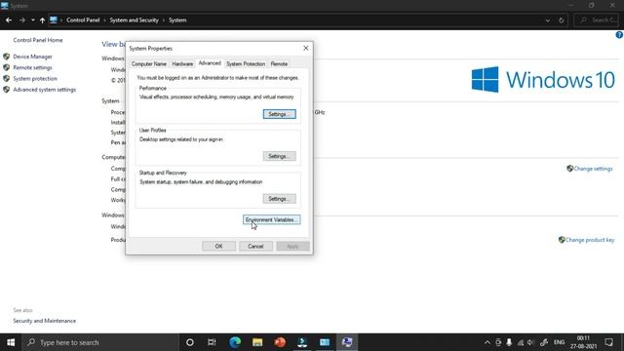Open Cortana circle icon
Screen dimensions: 624x351
click(x=190, y=342)
